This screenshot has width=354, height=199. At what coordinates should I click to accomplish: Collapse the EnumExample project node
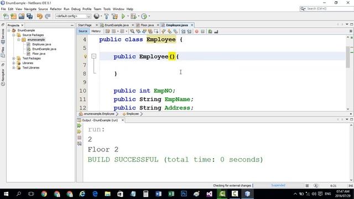click(9, 30)
